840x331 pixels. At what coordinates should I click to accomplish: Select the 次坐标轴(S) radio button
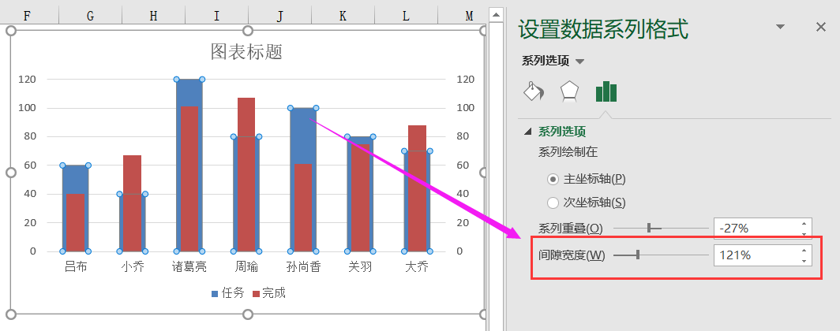(553, 203)
